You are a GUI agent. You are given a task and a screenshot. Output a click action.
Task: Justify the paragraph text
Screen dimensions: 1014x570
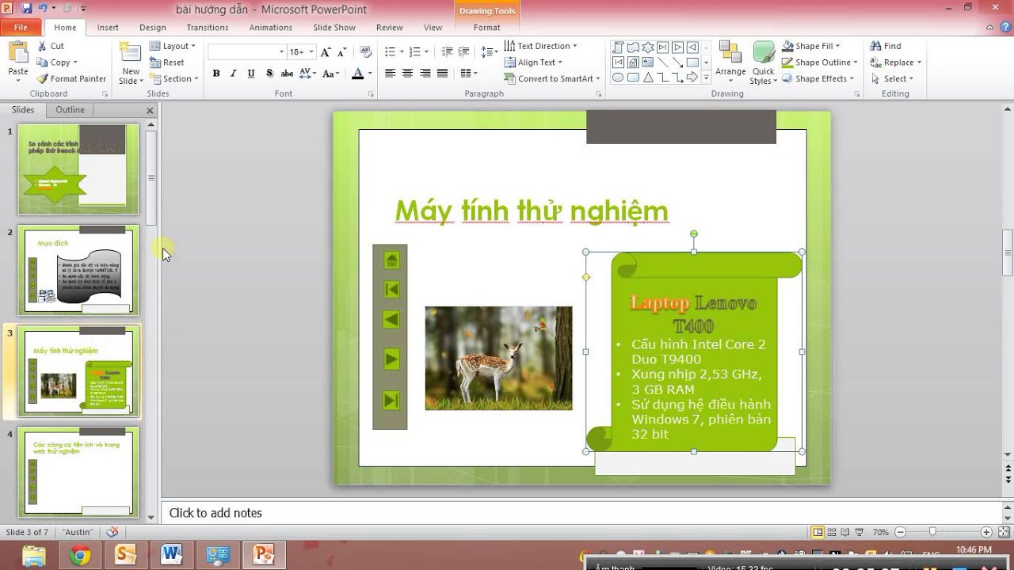[x=442, y=73]
